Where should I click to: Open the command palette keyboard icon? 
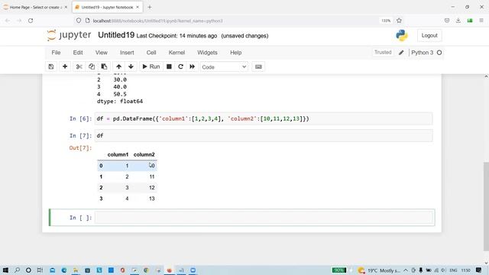coord(258,66)
